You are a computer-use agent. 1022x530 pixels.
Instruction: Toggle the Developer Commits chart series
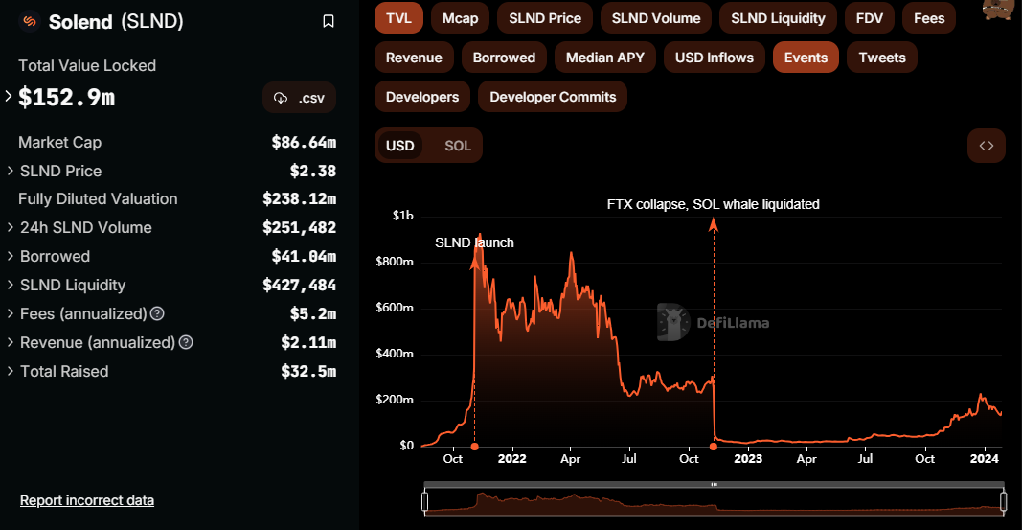pyautogui.click(x=553, y=97)
